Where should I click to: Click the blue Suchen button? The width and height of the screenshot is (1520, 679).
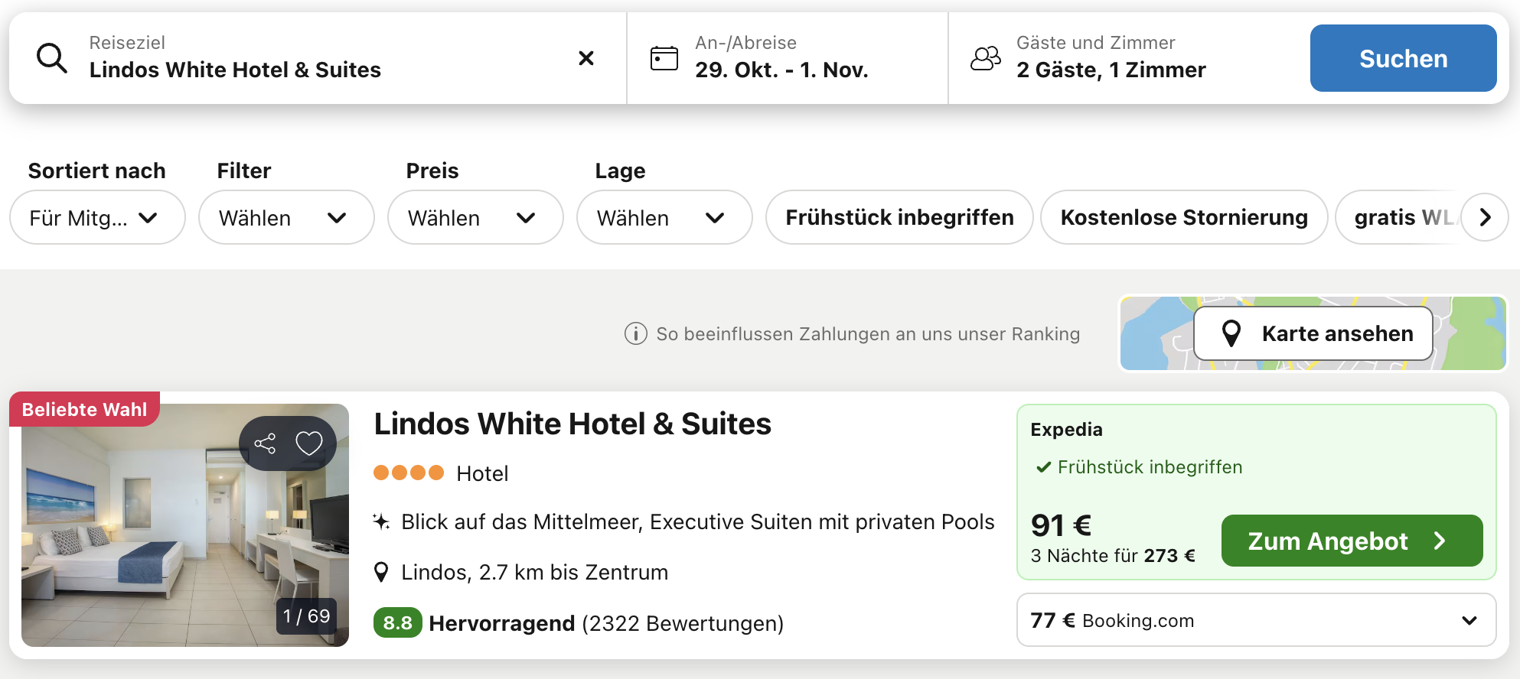pyautogui.click(x=1403, y=58)
